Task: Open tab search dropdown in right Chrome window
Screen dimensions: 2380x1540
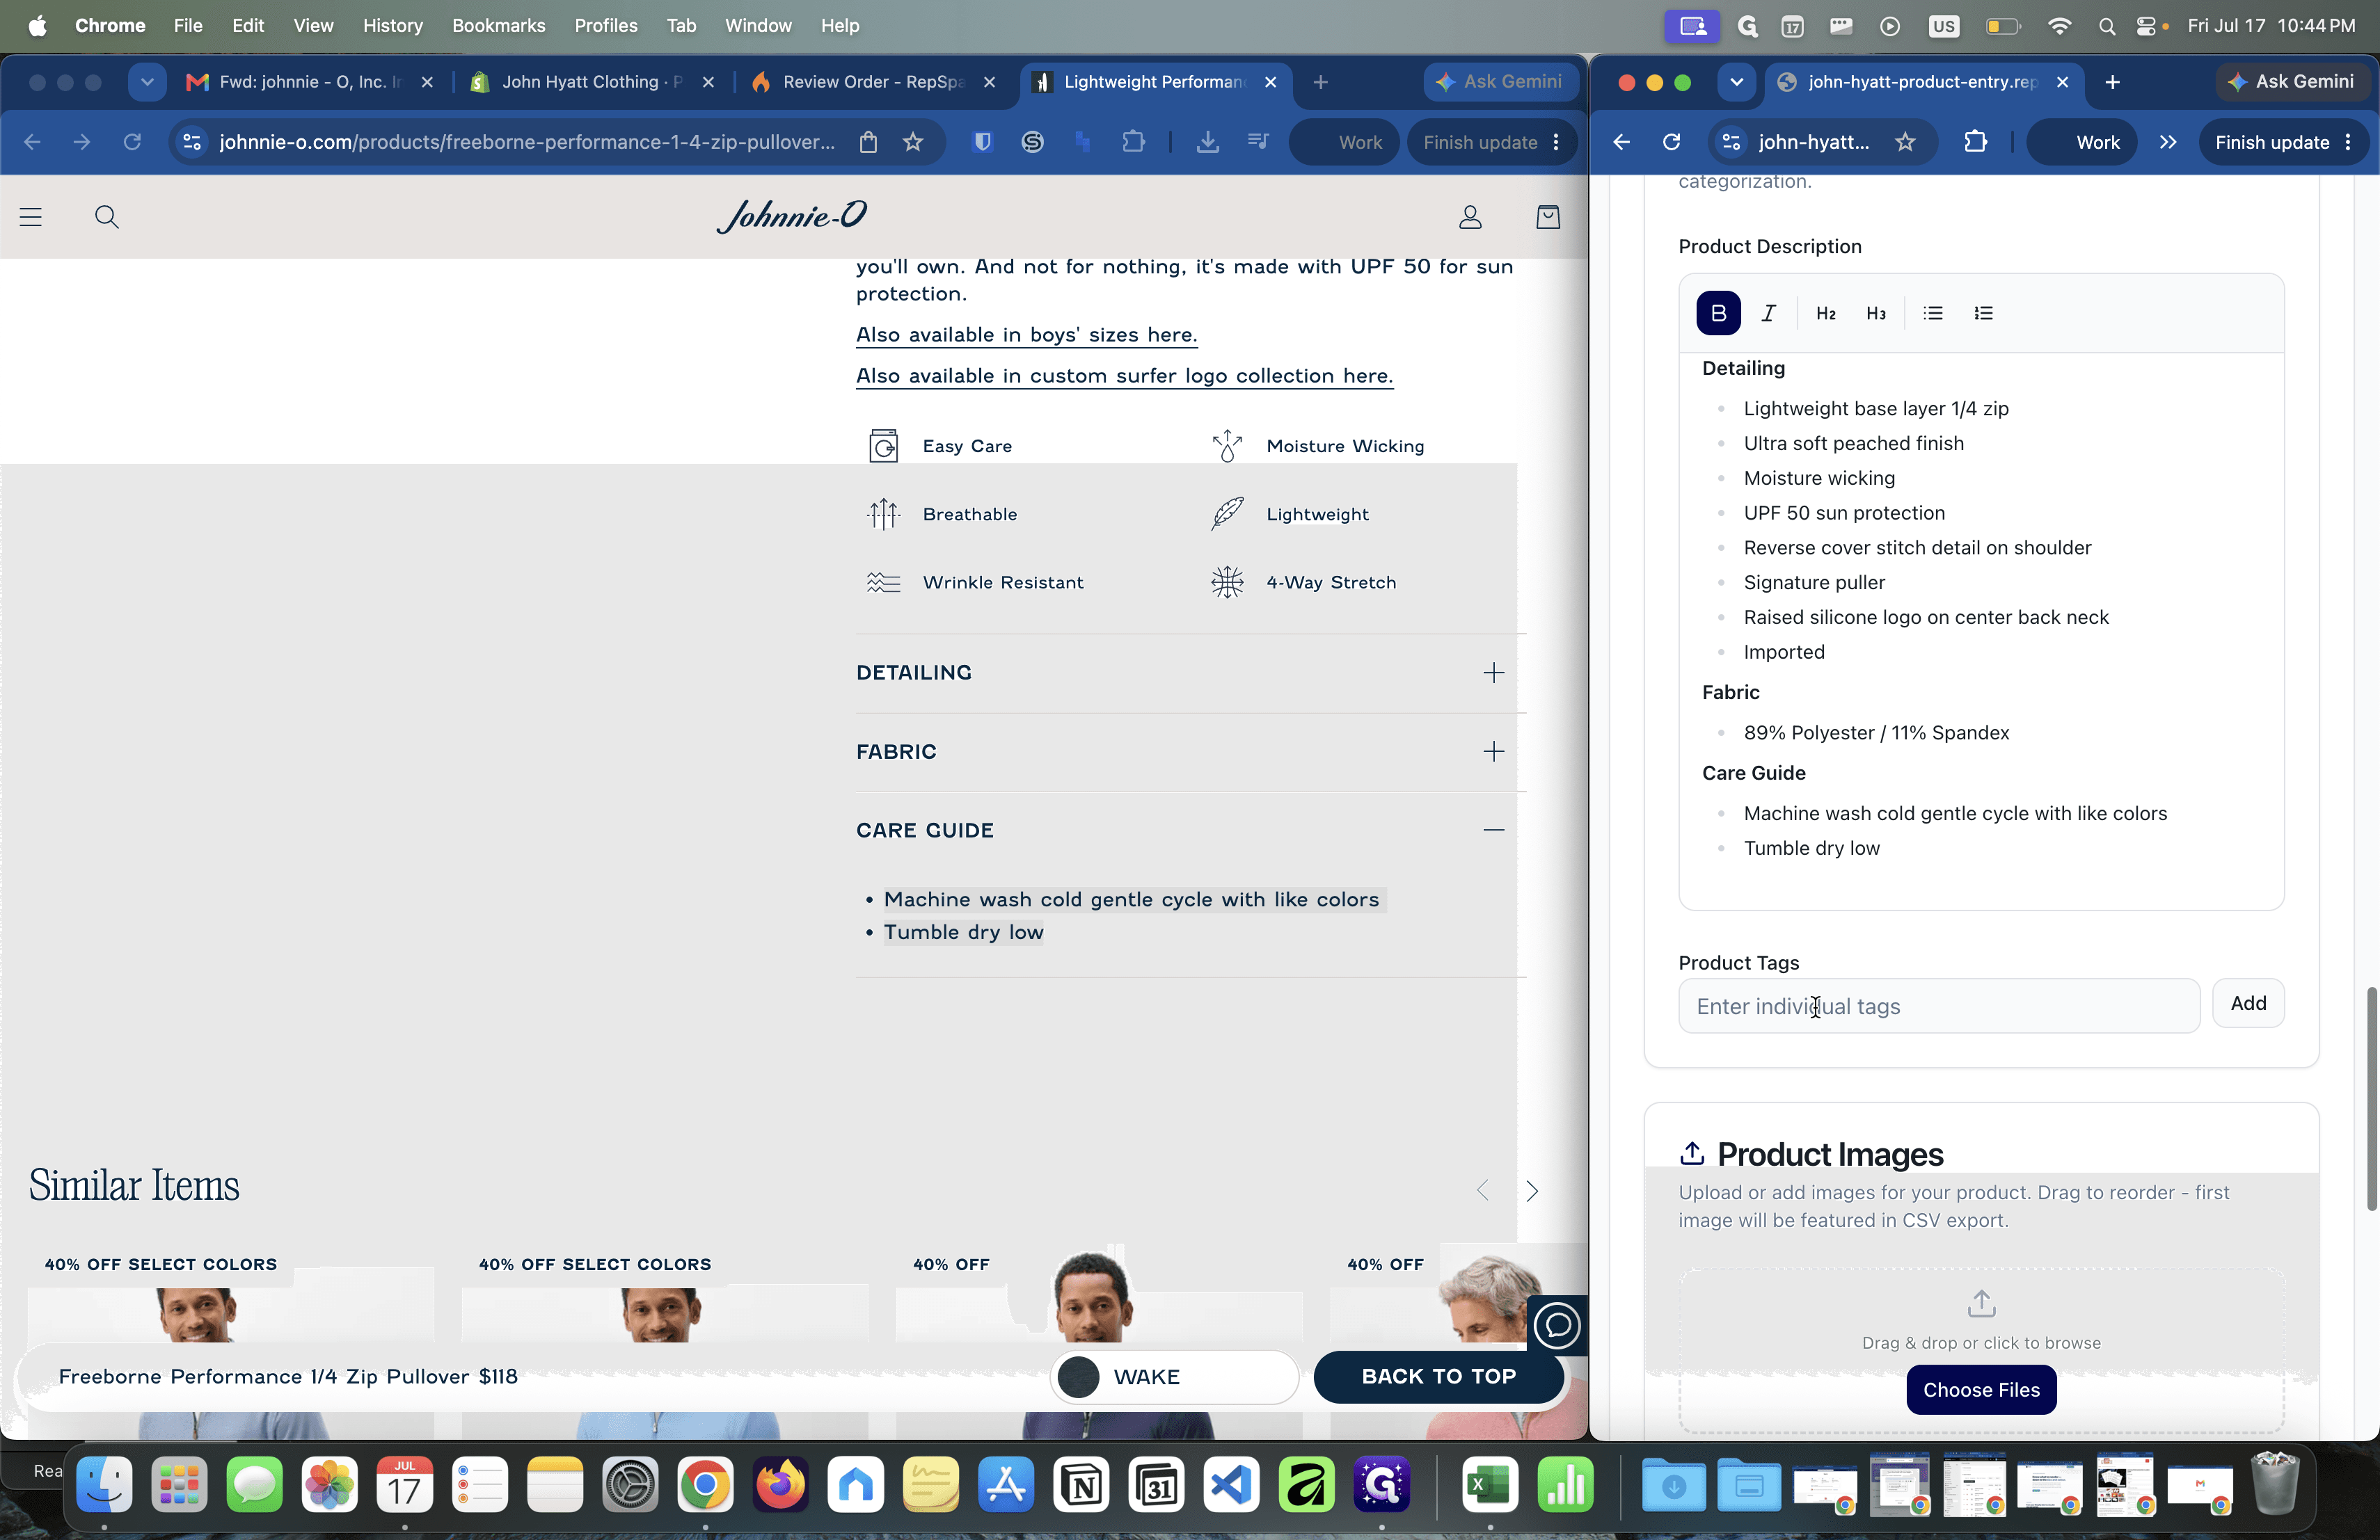Action: pyautogui.click(x=1736, y=82)
